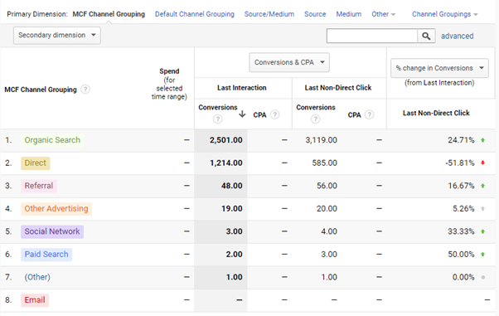Open the Organic Search channel

coord(52,140)
